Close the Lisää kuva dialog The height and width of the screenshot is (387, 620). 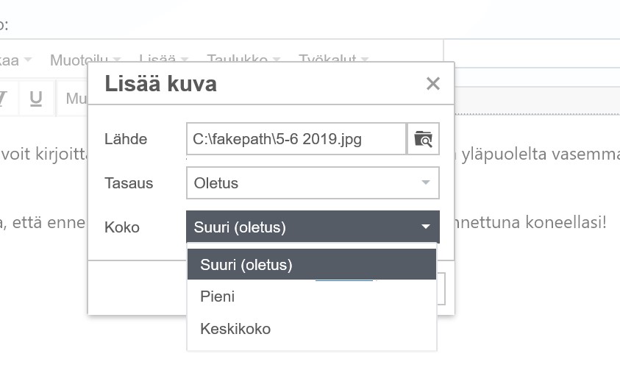pos(432,84)
